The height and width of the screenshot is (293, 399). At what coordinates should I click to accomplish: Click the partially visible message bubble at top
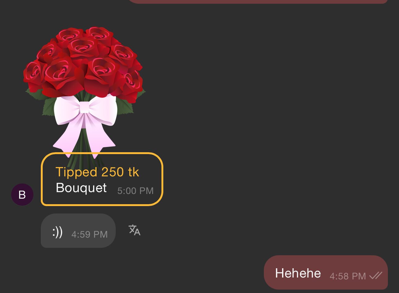coord(258,2)
